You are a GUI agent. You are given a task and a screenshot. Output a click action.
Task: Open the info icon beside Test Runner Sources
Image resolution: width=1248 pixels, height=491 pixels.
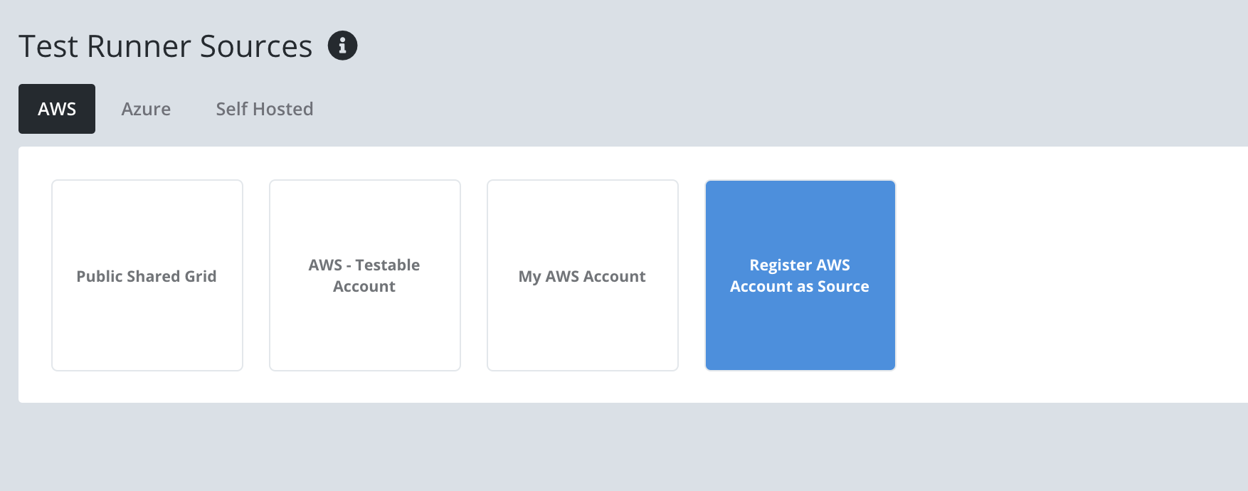[342, 46]
